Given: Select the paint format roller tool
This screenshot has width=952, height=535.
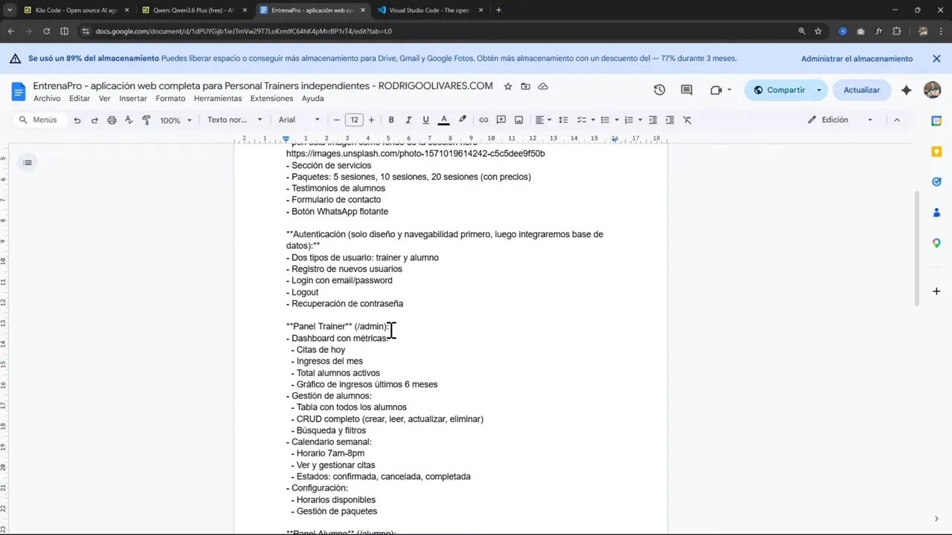Looking at the screenshot, I should coord(146,120).
